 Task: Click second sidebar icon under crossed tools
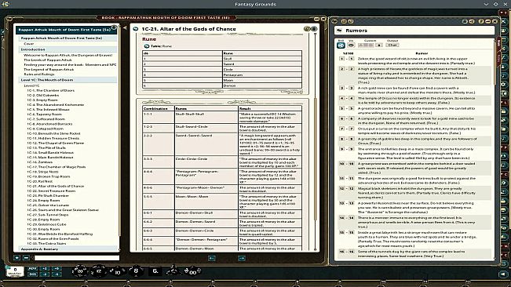pos(504,31)
